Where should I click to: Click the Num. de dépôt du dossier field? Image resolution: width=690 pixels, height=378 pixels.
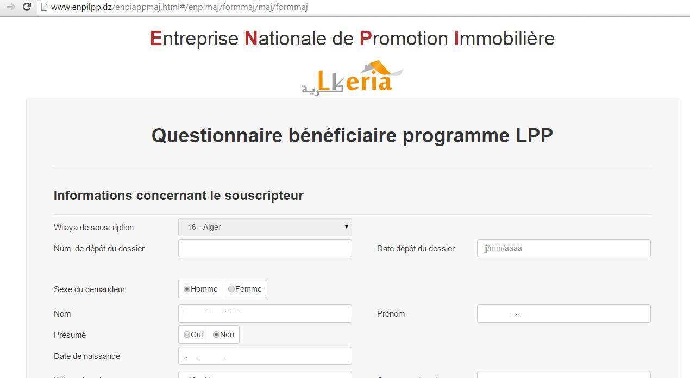pos(265,248)
